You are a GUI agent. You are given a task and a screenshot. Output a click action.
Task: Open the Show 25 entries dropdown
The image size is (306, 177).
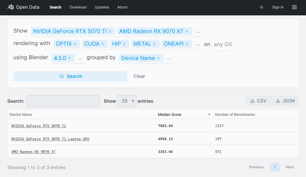tap(127, 101)
